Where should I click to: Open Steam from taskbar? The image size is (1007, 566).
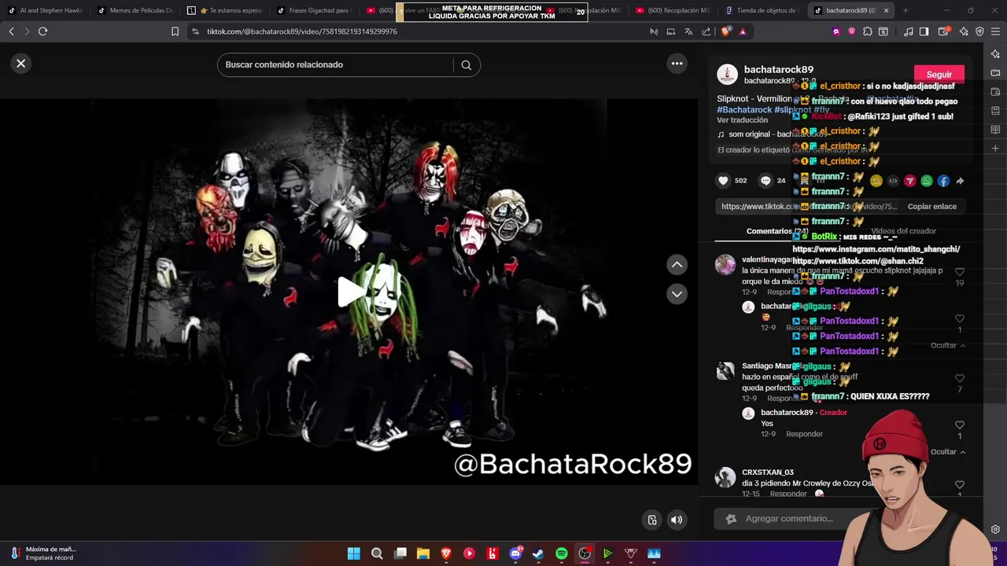[x=538, y=553]
